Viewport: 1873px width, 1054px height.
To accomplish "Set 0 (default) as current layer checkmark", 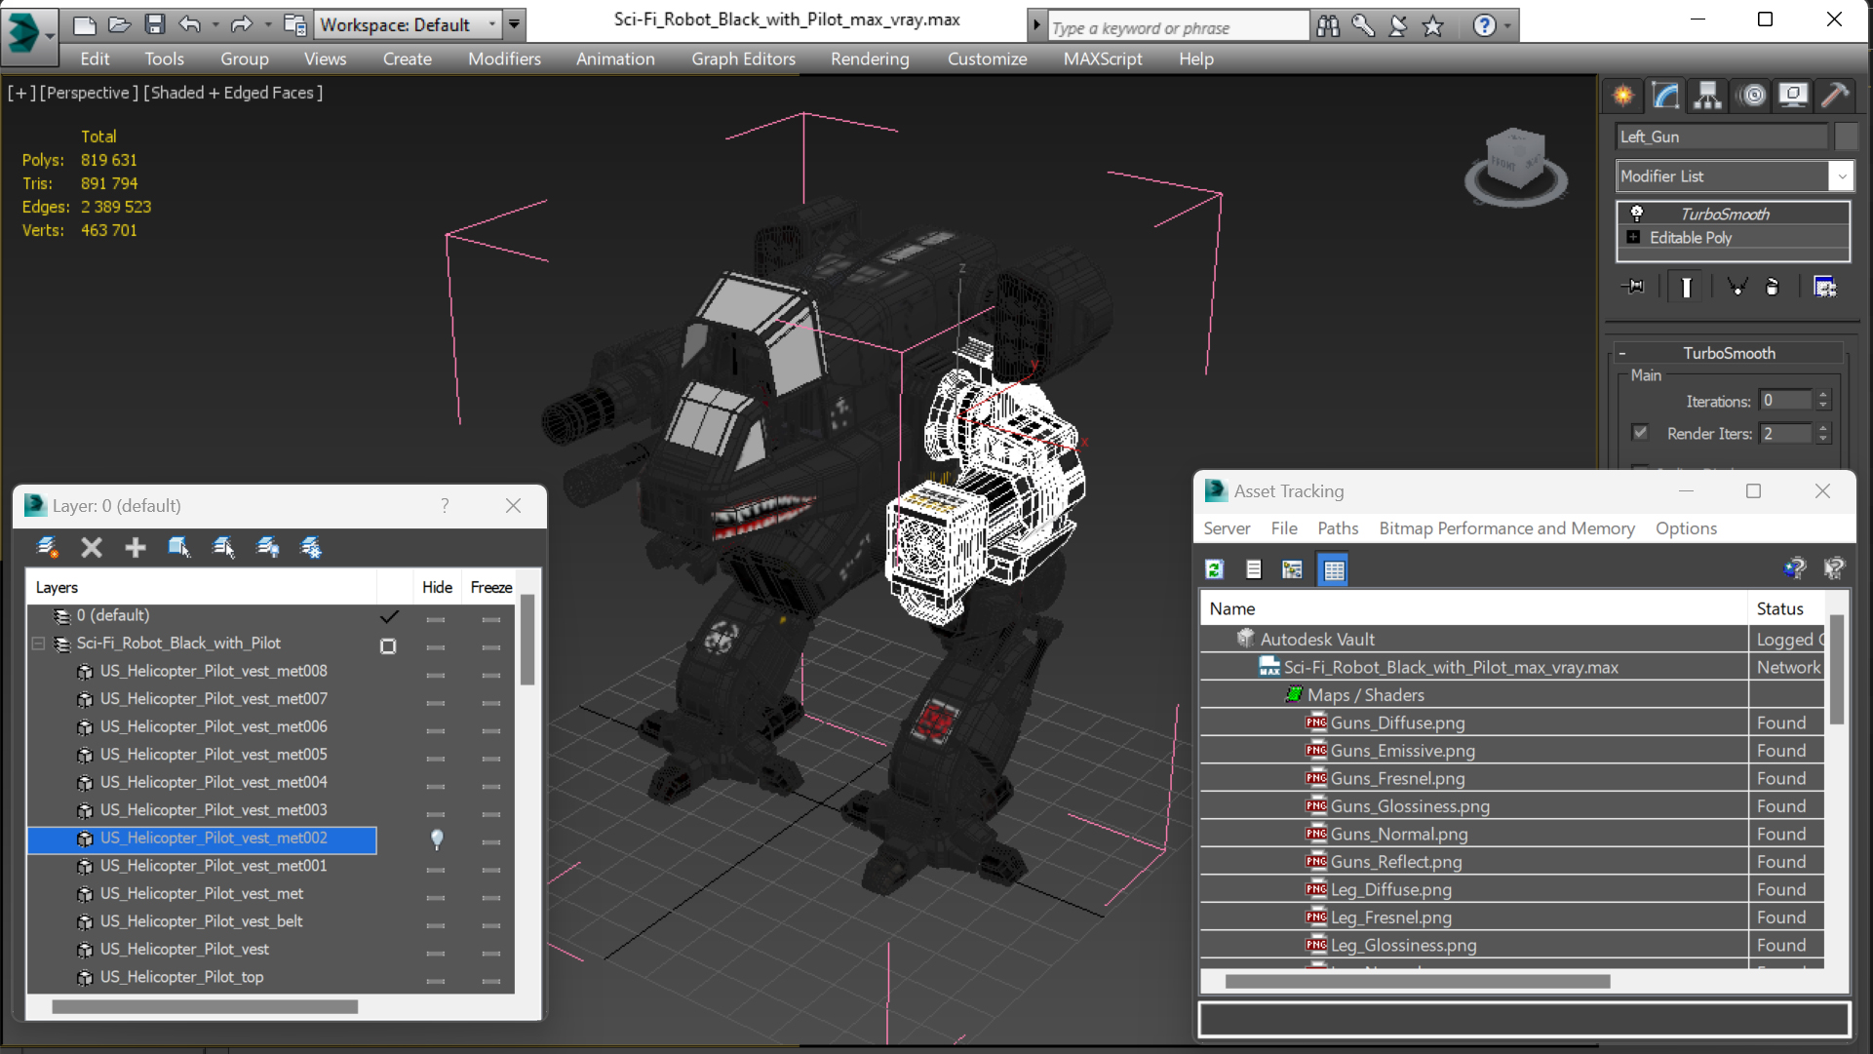I will 389,616.
